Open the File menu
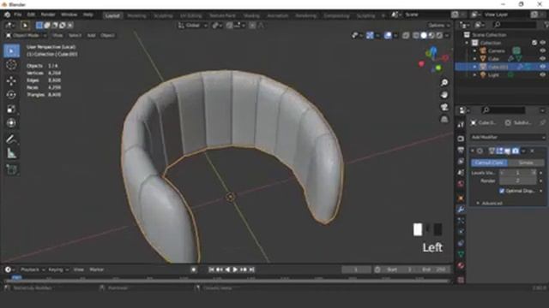The height and width of the screenshot is (308, 549). point(17,15)
